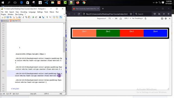Click the viewport height field 506
Viewport: 174px width, 98px height.
[x=116, y=19]
